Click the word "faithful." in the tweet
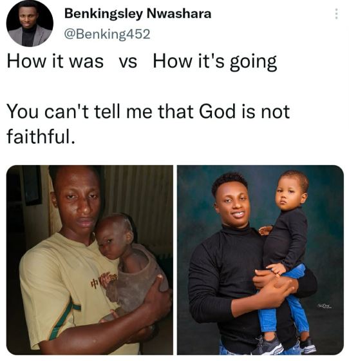 point(41,136)
